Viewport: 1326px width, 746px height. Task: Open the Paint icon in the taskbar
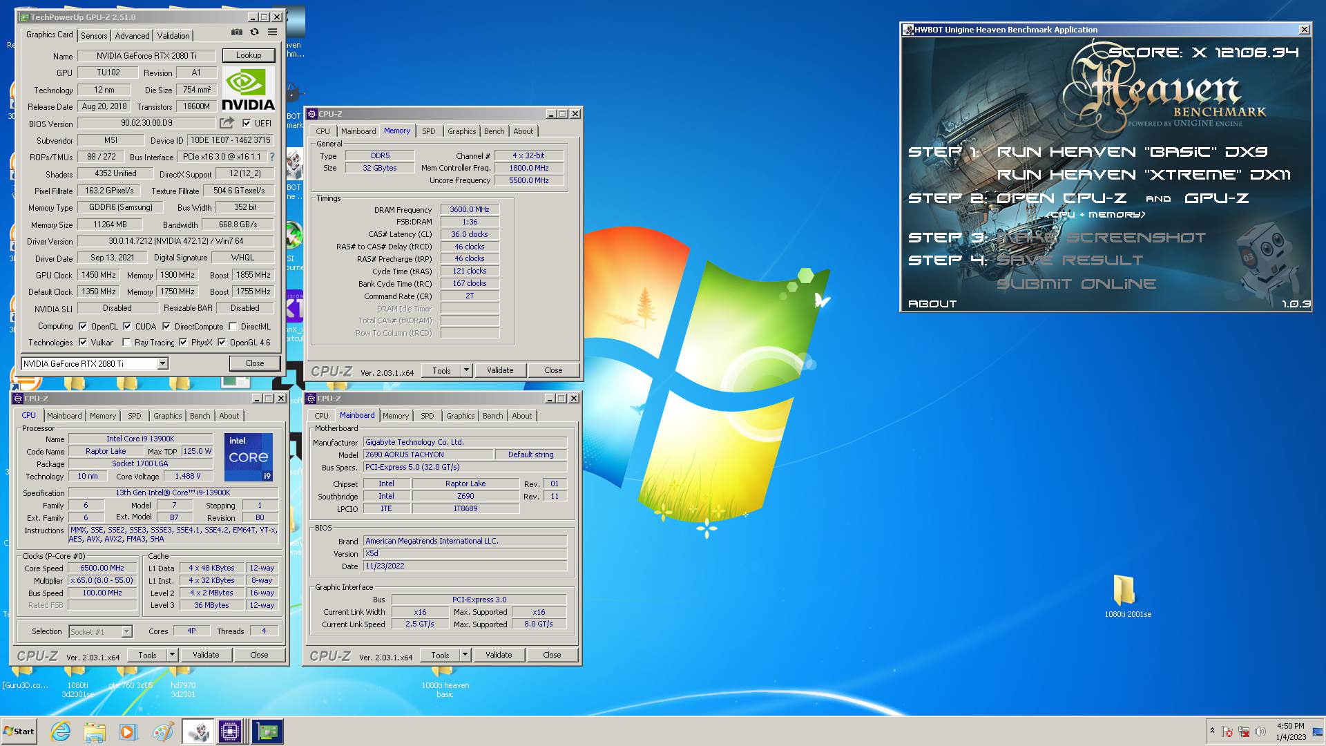point(162,731)
